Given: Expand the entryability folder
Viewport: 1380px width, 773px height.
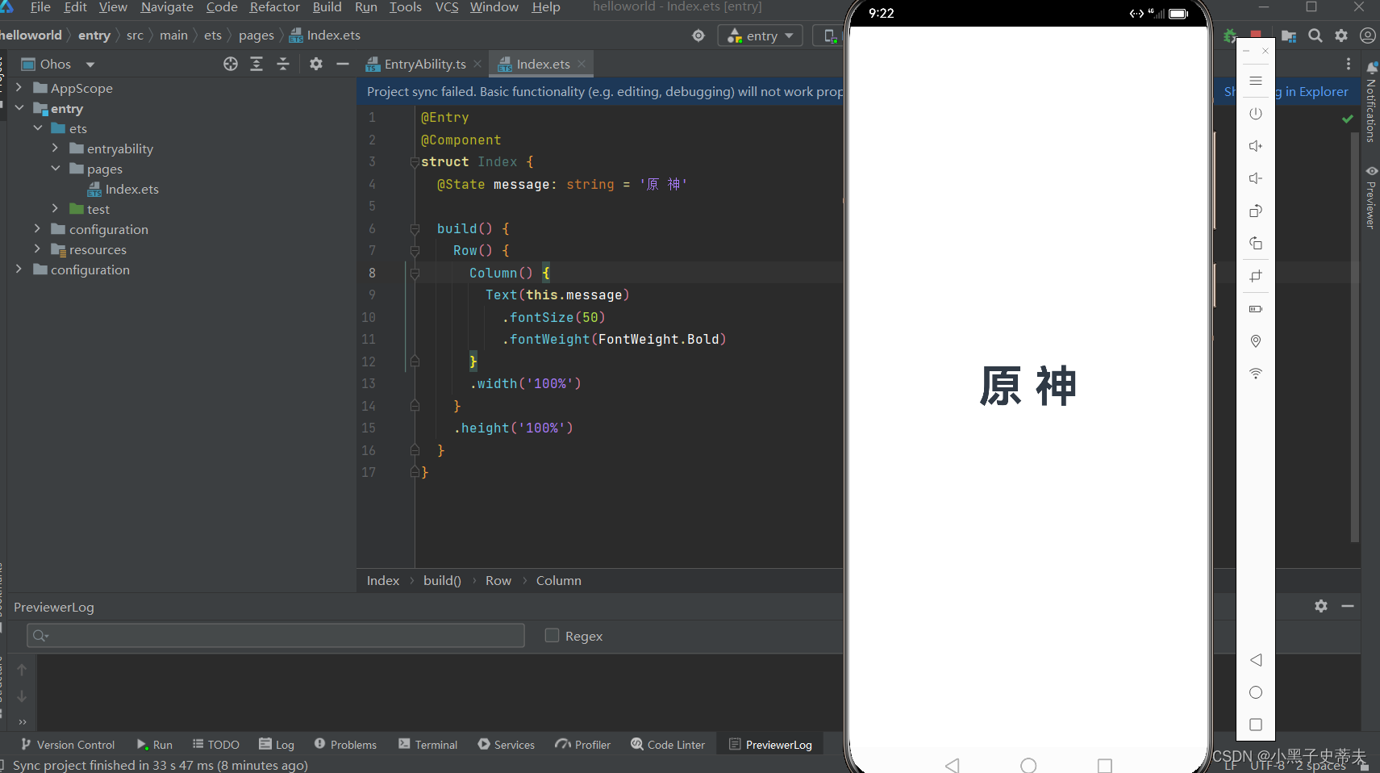Looking at the screenshot, I should click(55, 148).
